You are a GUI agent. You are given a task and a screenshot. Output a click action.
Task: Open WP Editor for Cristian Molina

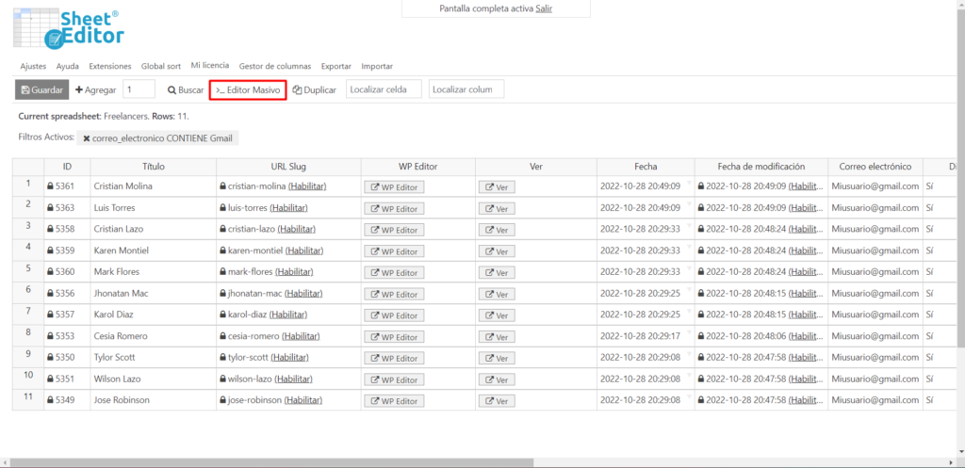click(394, 186)
